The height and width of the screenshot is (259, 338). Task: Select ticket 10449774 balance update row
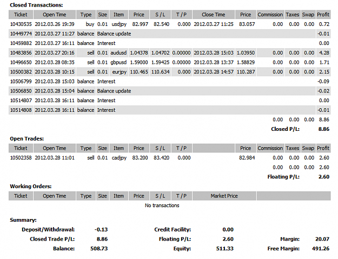[x=170, y=34]
